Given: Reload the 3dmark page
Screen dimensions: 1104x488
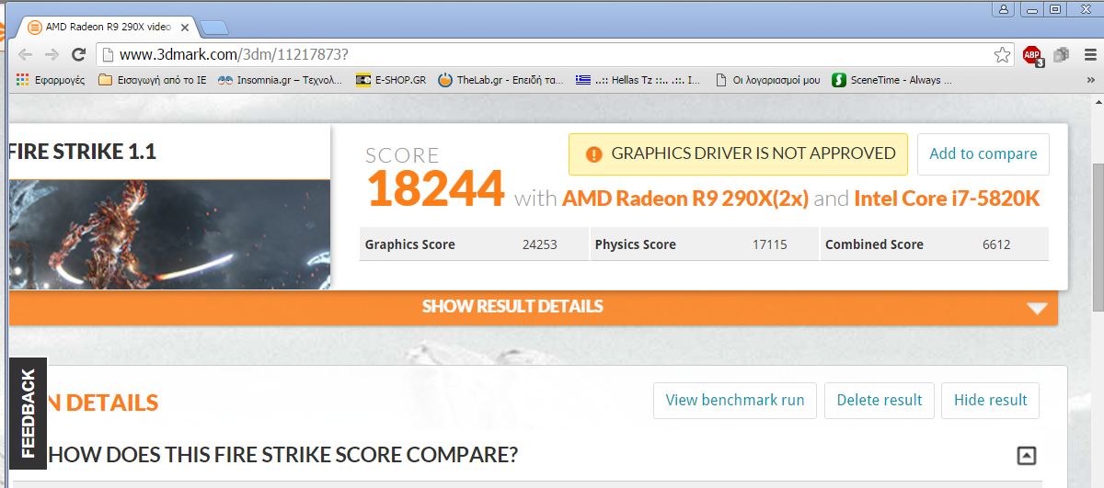Looking at the screenshot, I should pyautogui.click(x=77, y=55).
